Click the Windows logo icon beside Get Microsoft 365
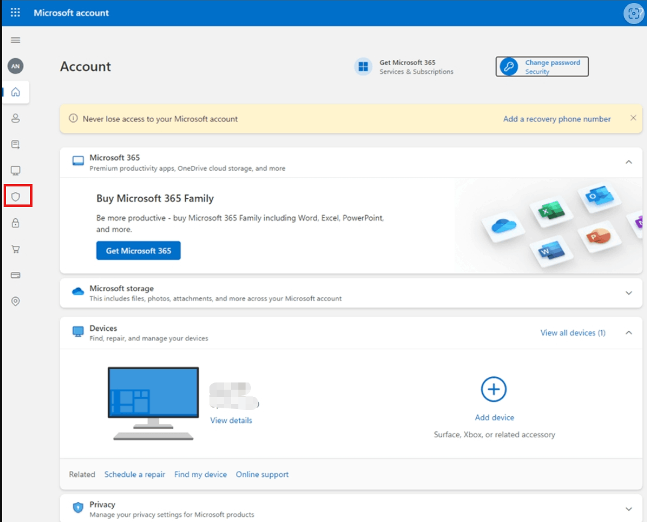 (x=363, y=66)
